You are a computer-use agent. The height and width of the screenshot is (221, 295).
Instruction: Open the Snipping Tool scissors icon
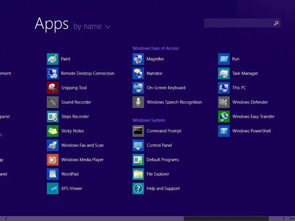pos(53,88)
